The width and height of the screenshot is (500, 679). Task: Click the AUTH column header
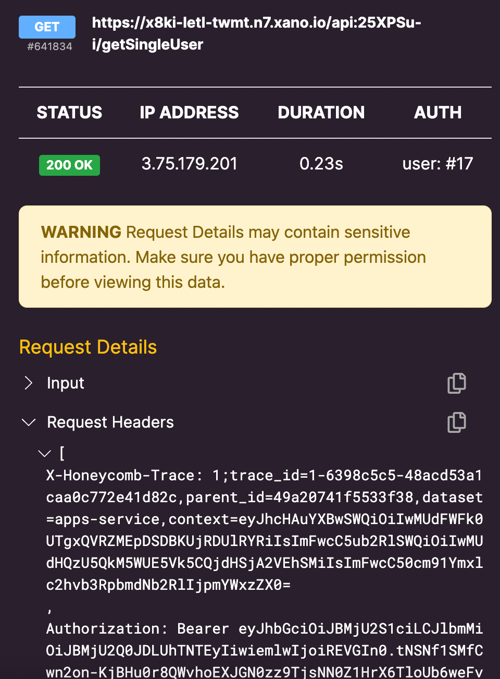[438, 113]
